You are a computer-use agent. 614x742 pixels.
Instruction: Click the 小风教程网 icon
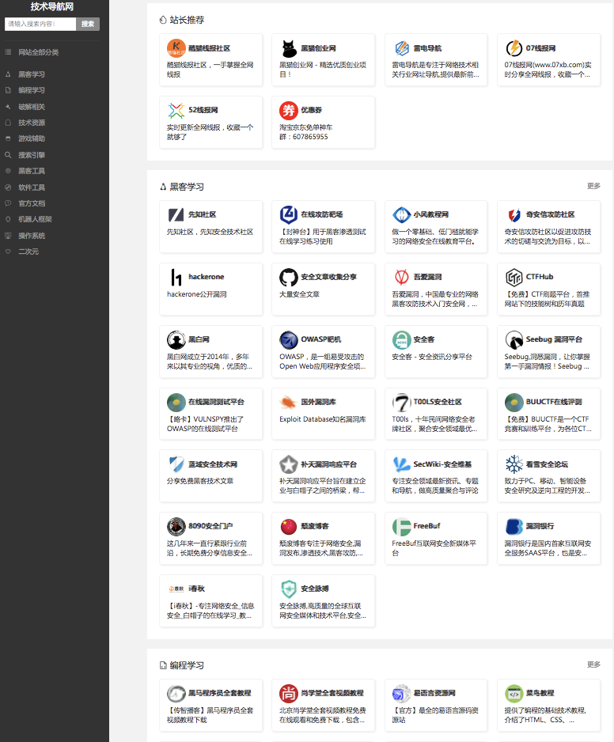pos(401,215)
